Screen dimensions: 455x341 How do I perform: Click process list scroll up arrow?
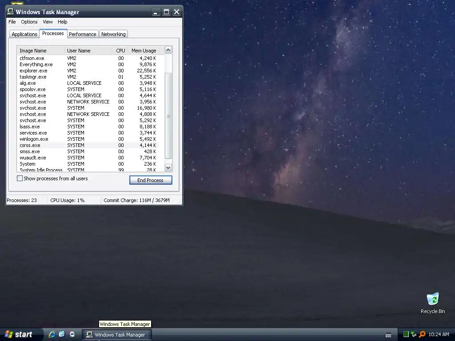click(168, 50)
